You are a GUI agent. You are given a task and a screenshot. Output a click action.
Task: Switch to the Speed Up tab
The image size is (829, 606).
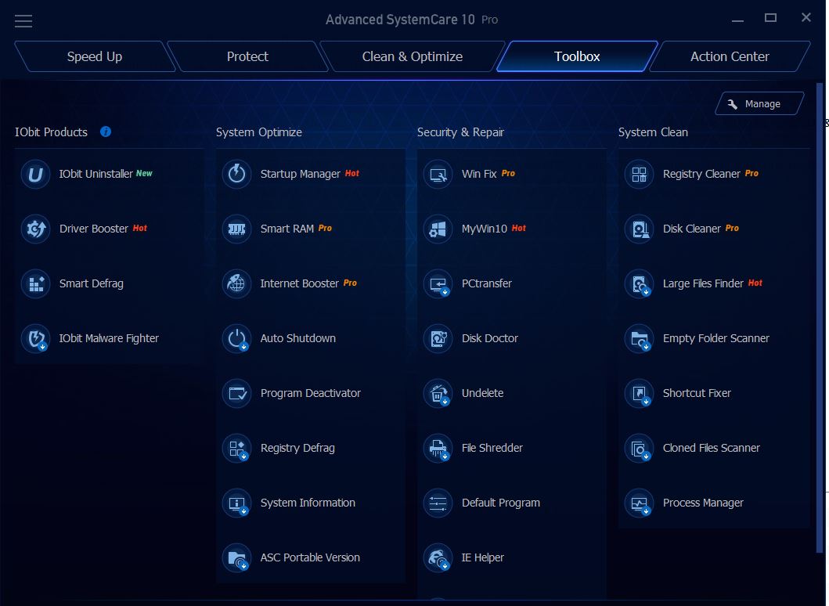tap(94, 56)
